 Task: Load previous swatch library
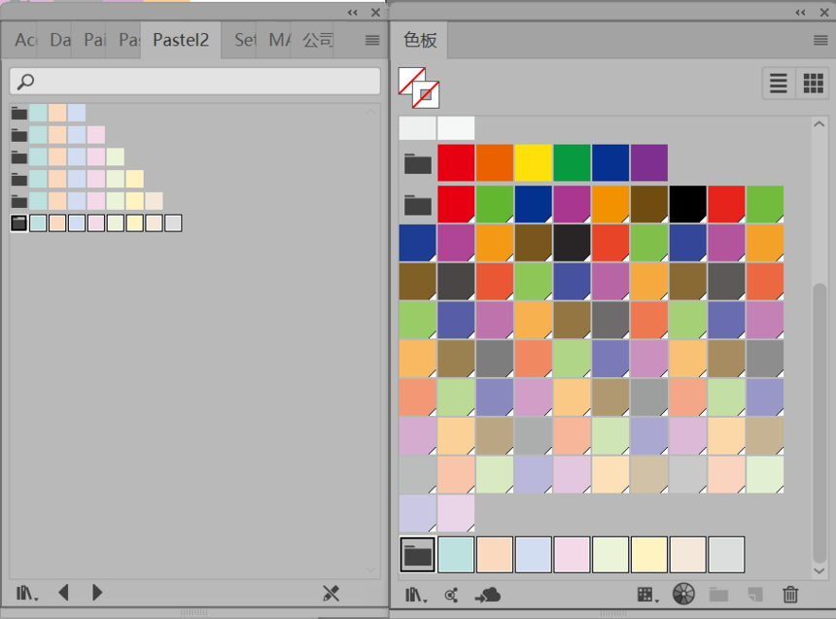tap(63, 593)
